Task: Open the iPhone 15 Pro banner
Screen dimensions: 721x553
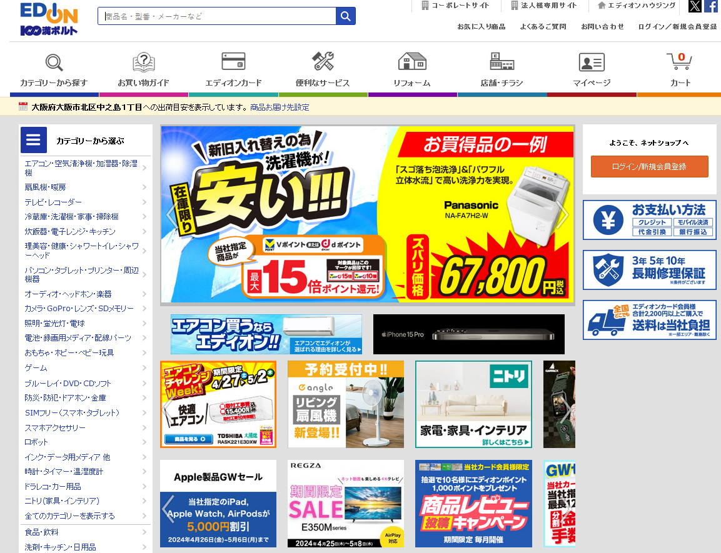Action: click(468, 334)
